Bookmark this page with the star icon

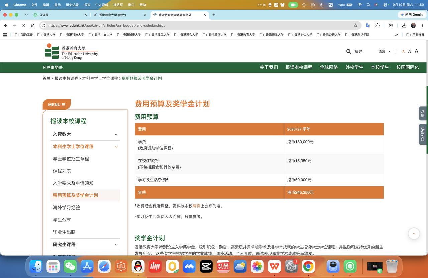coord(355,25)
